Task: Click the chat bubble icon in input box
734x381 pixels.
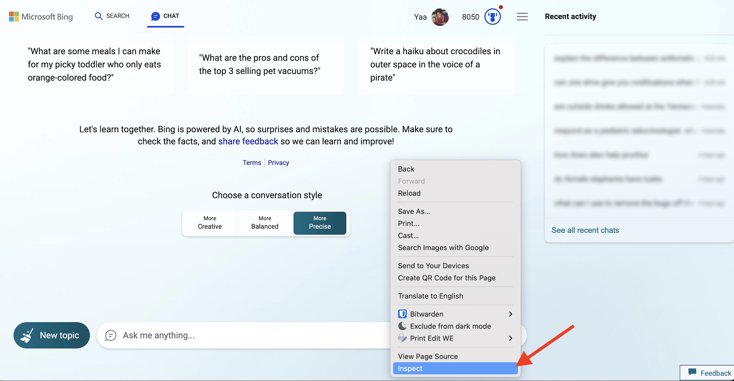Action: 111,335
